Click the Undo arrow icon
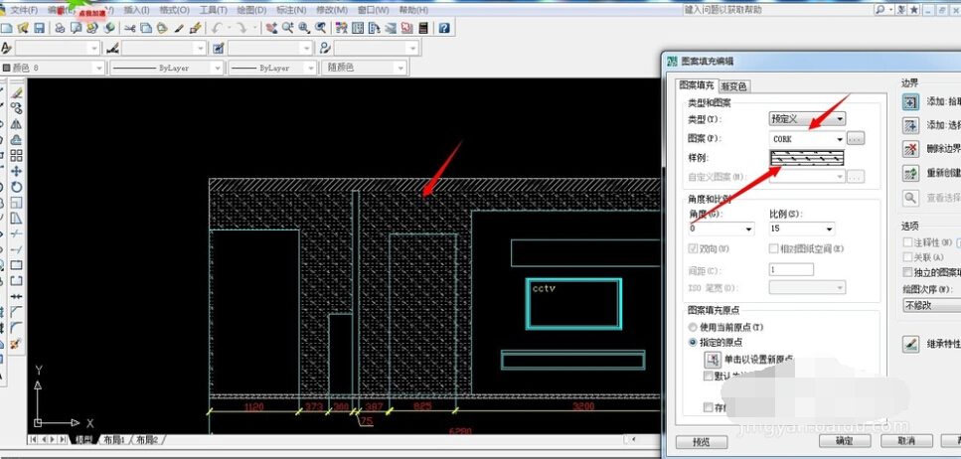 point(217,28)
